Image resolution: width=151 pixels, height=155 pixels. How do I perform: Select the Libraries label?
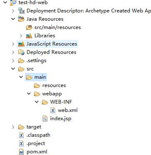click(x=45, y=36)
